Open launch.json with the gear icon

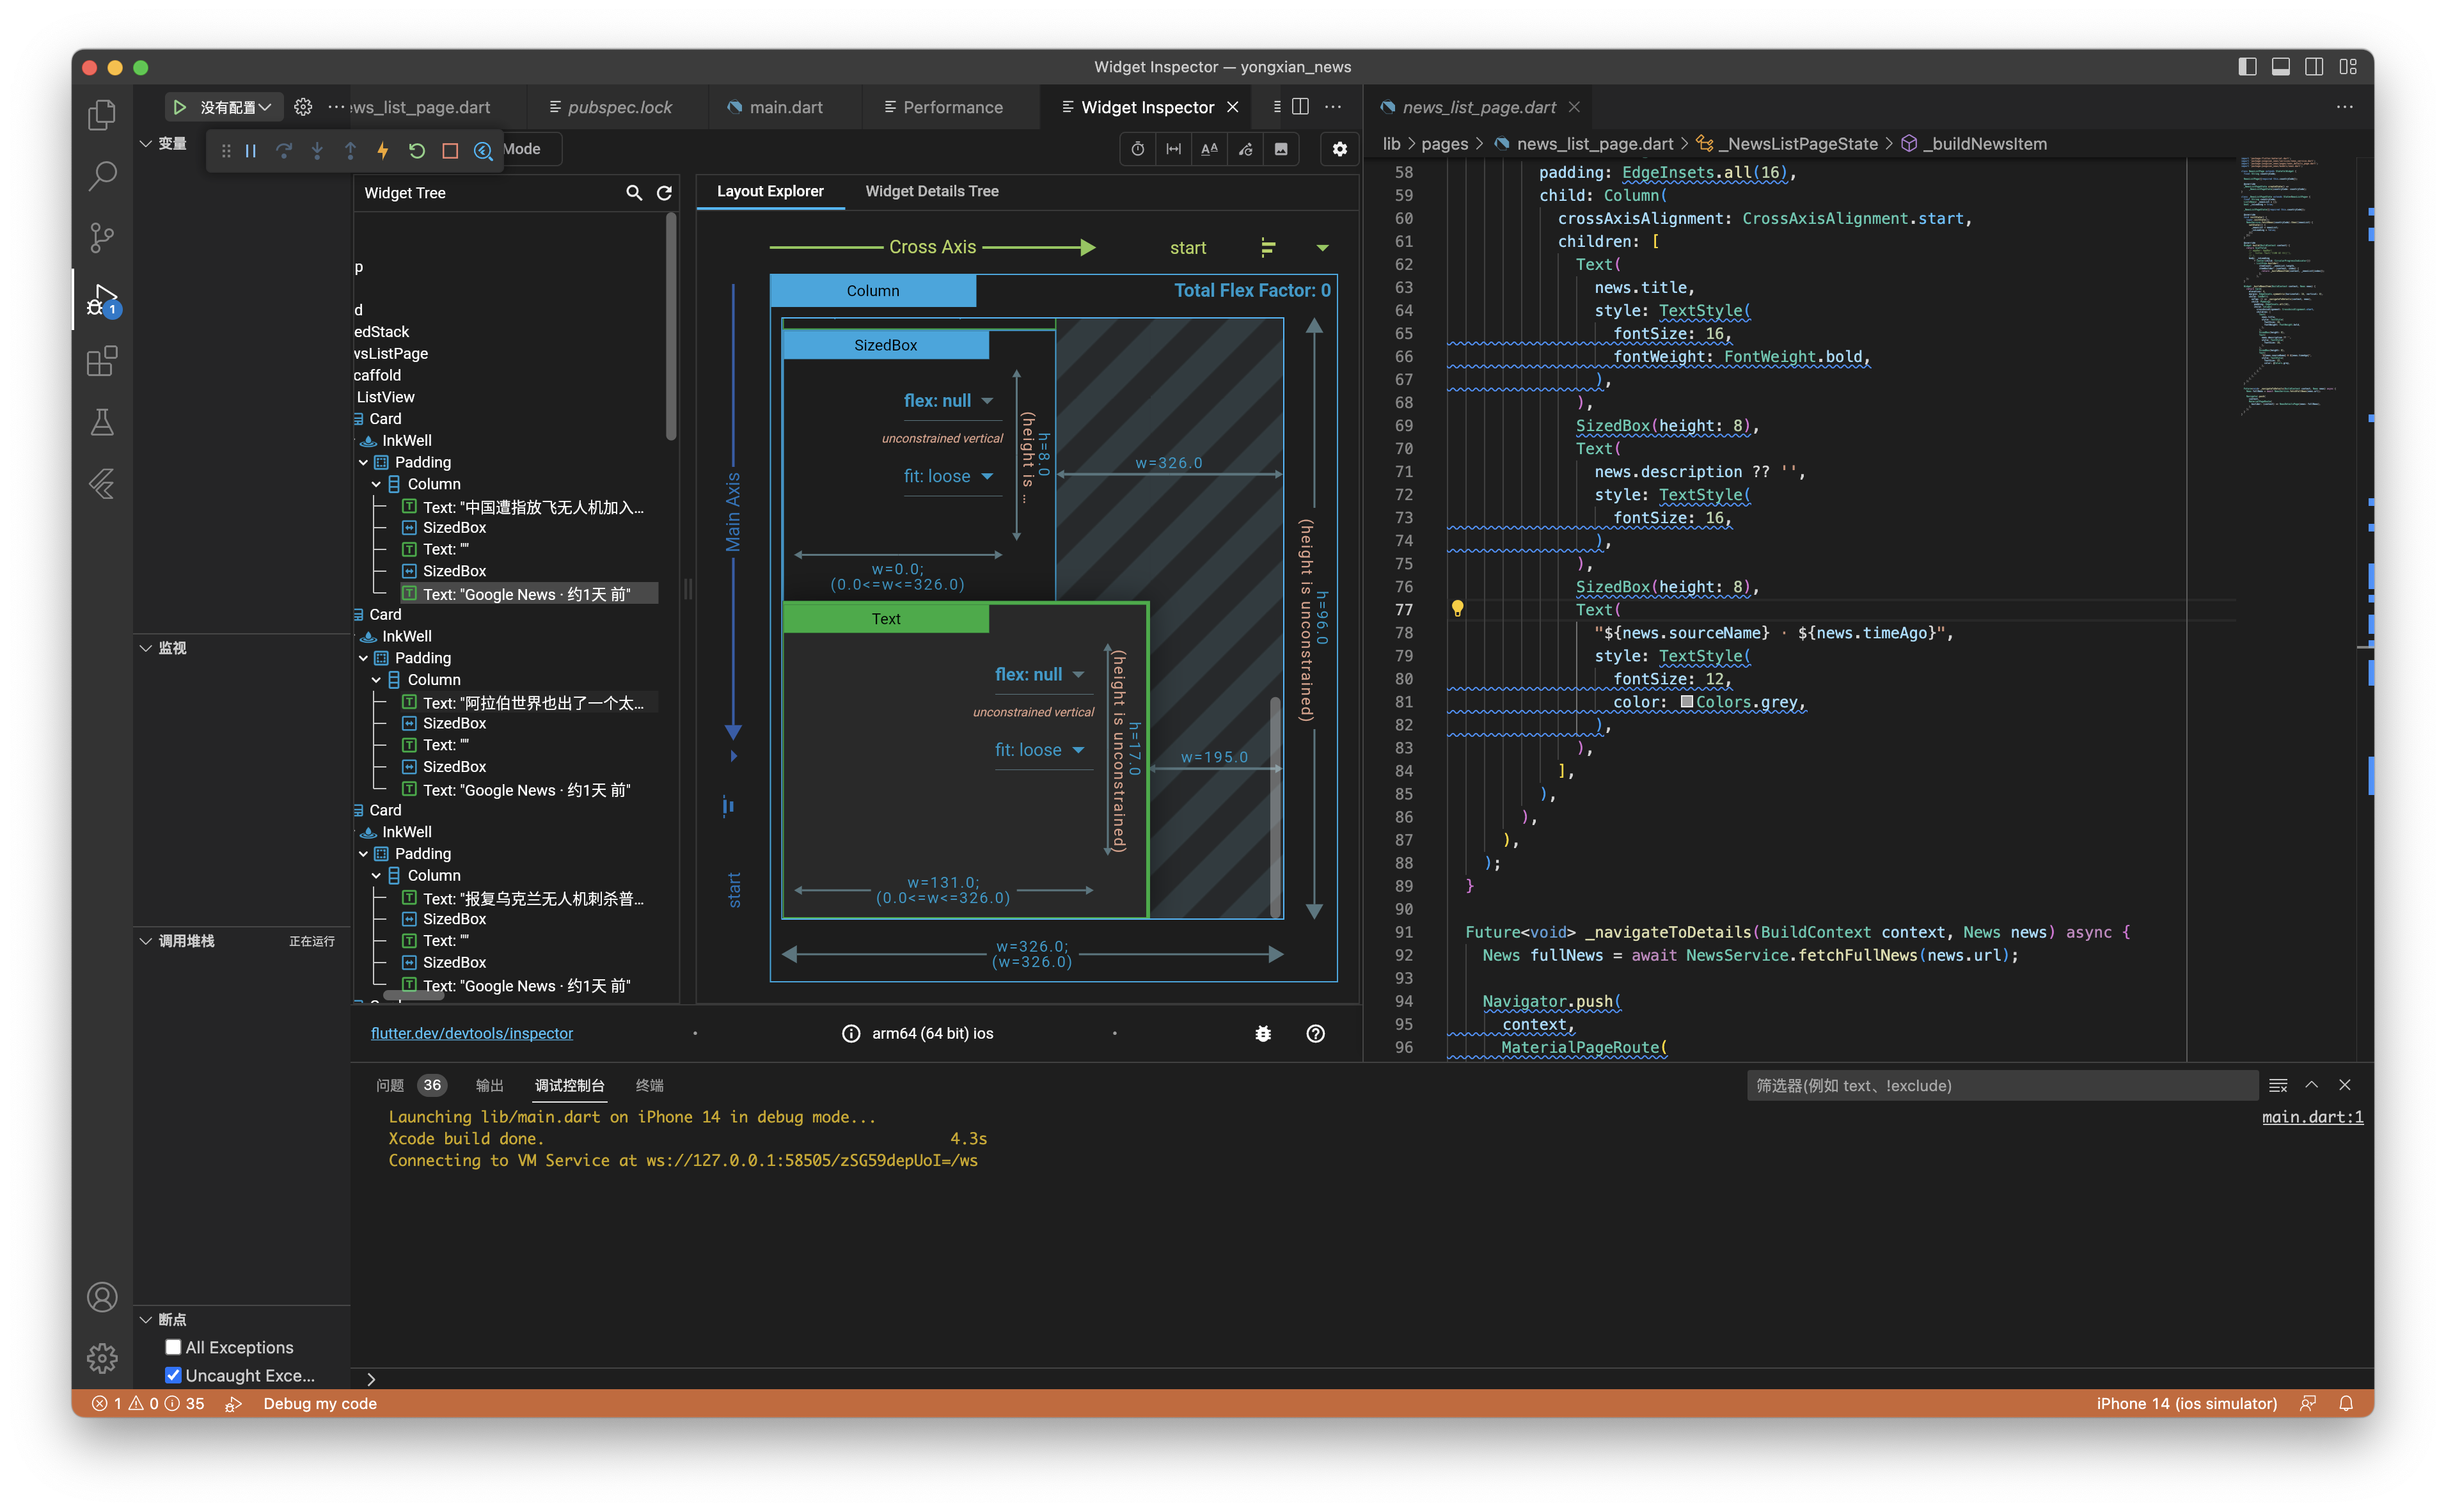coord(303,107)
